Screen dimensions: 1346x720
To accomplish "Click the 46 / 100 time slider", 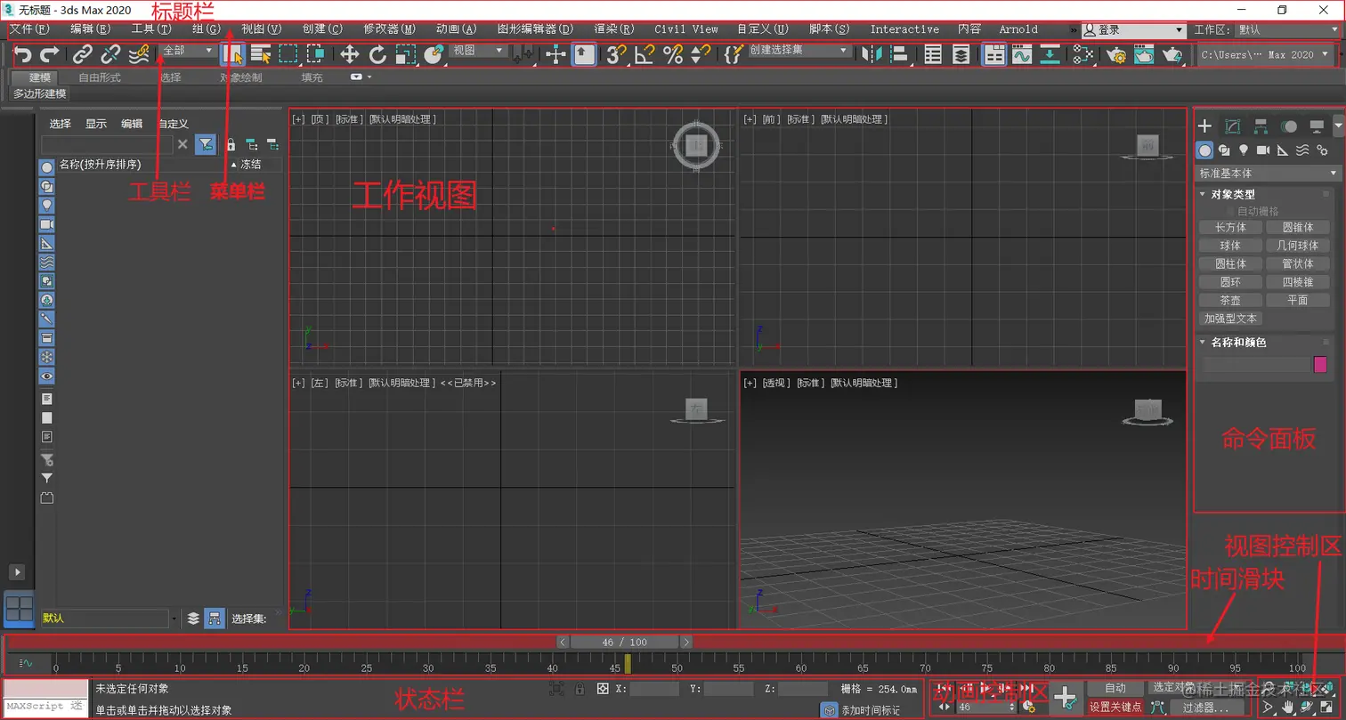I will 625,642.
